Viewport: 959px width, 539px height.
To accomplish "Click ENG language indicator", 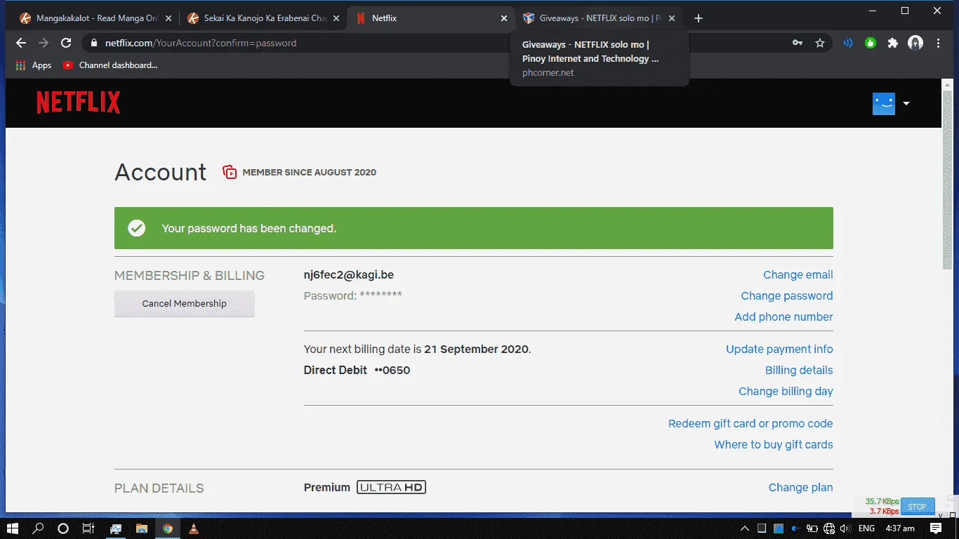I will (866, 528).
